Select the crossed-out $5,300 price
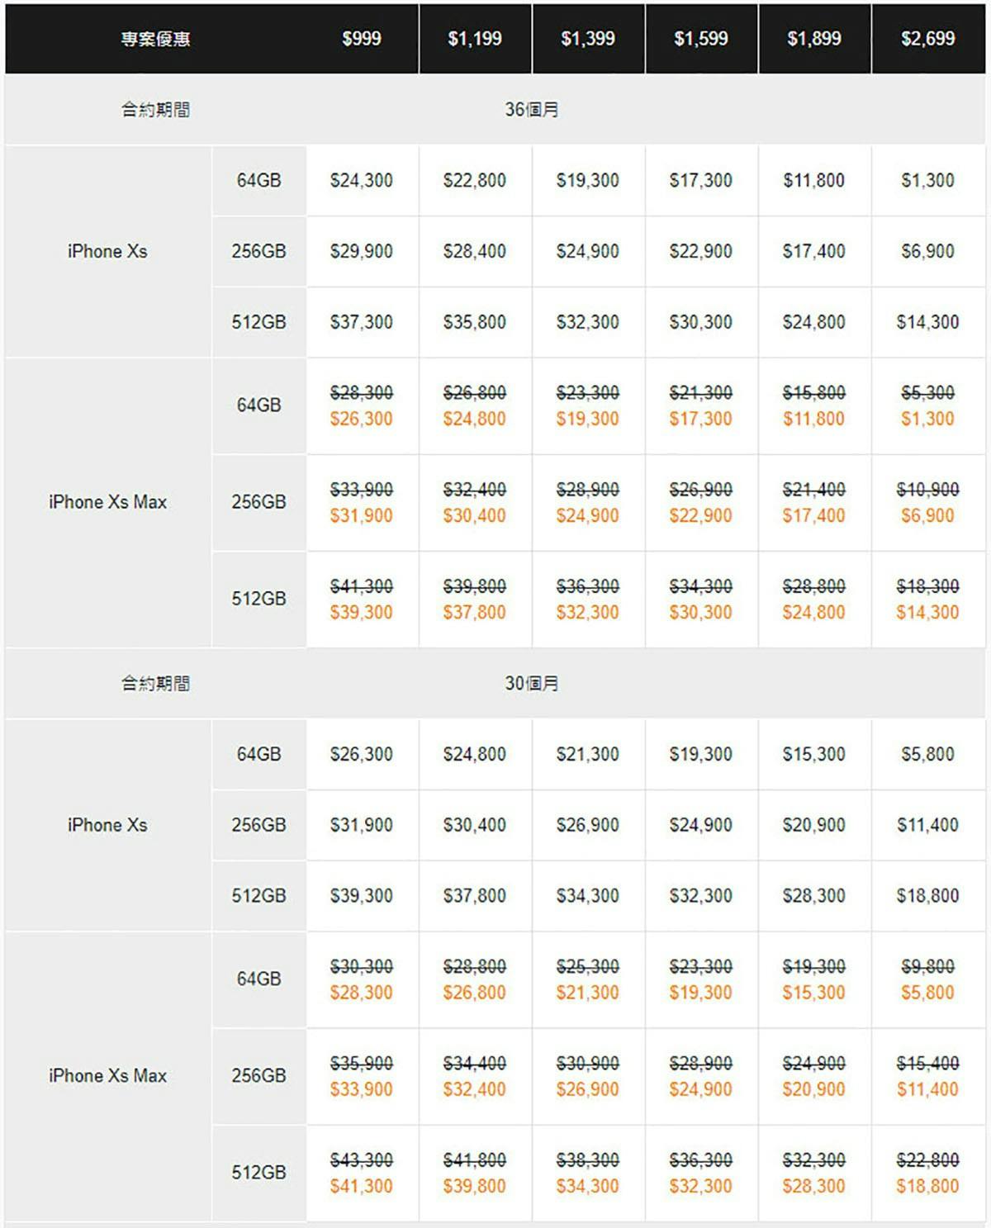 [x=927, y=392]
